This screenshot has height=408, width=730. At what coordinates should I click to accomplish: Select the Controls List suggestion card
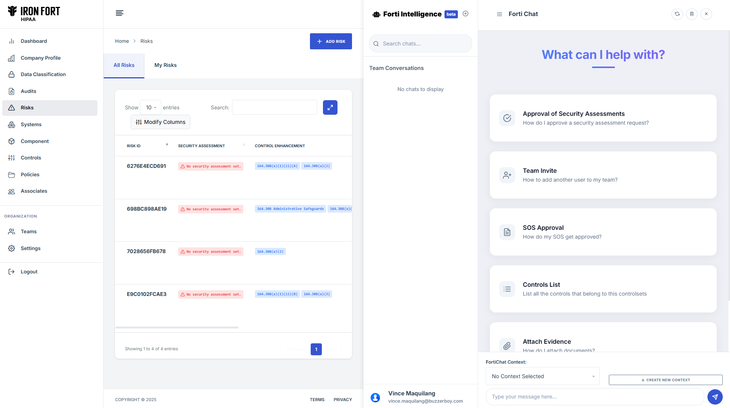click(603, 289)
